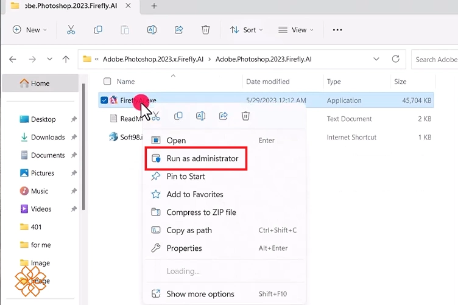The image size is (458, 305).
Task: Toggle the select-all checkbox beside Name
Action: click(x=107, y=82)
